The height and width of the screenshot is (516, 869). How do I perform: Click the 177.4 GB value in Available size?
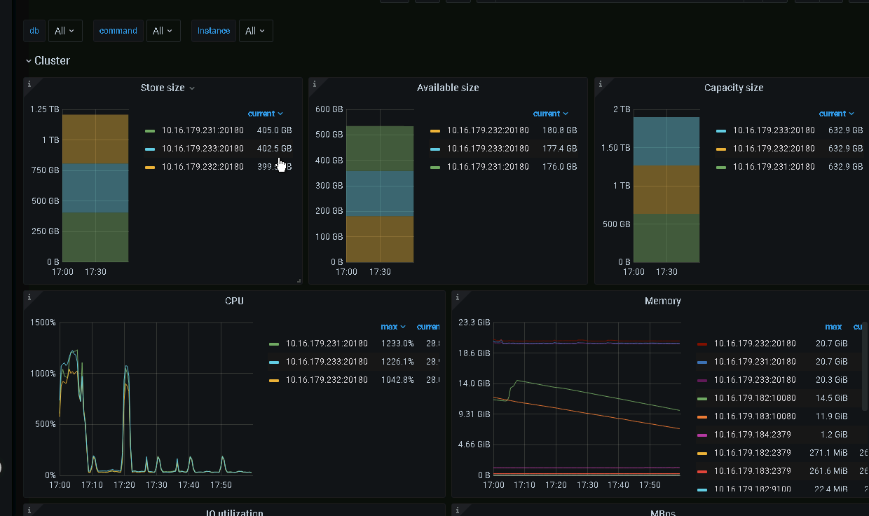point(559,149)
